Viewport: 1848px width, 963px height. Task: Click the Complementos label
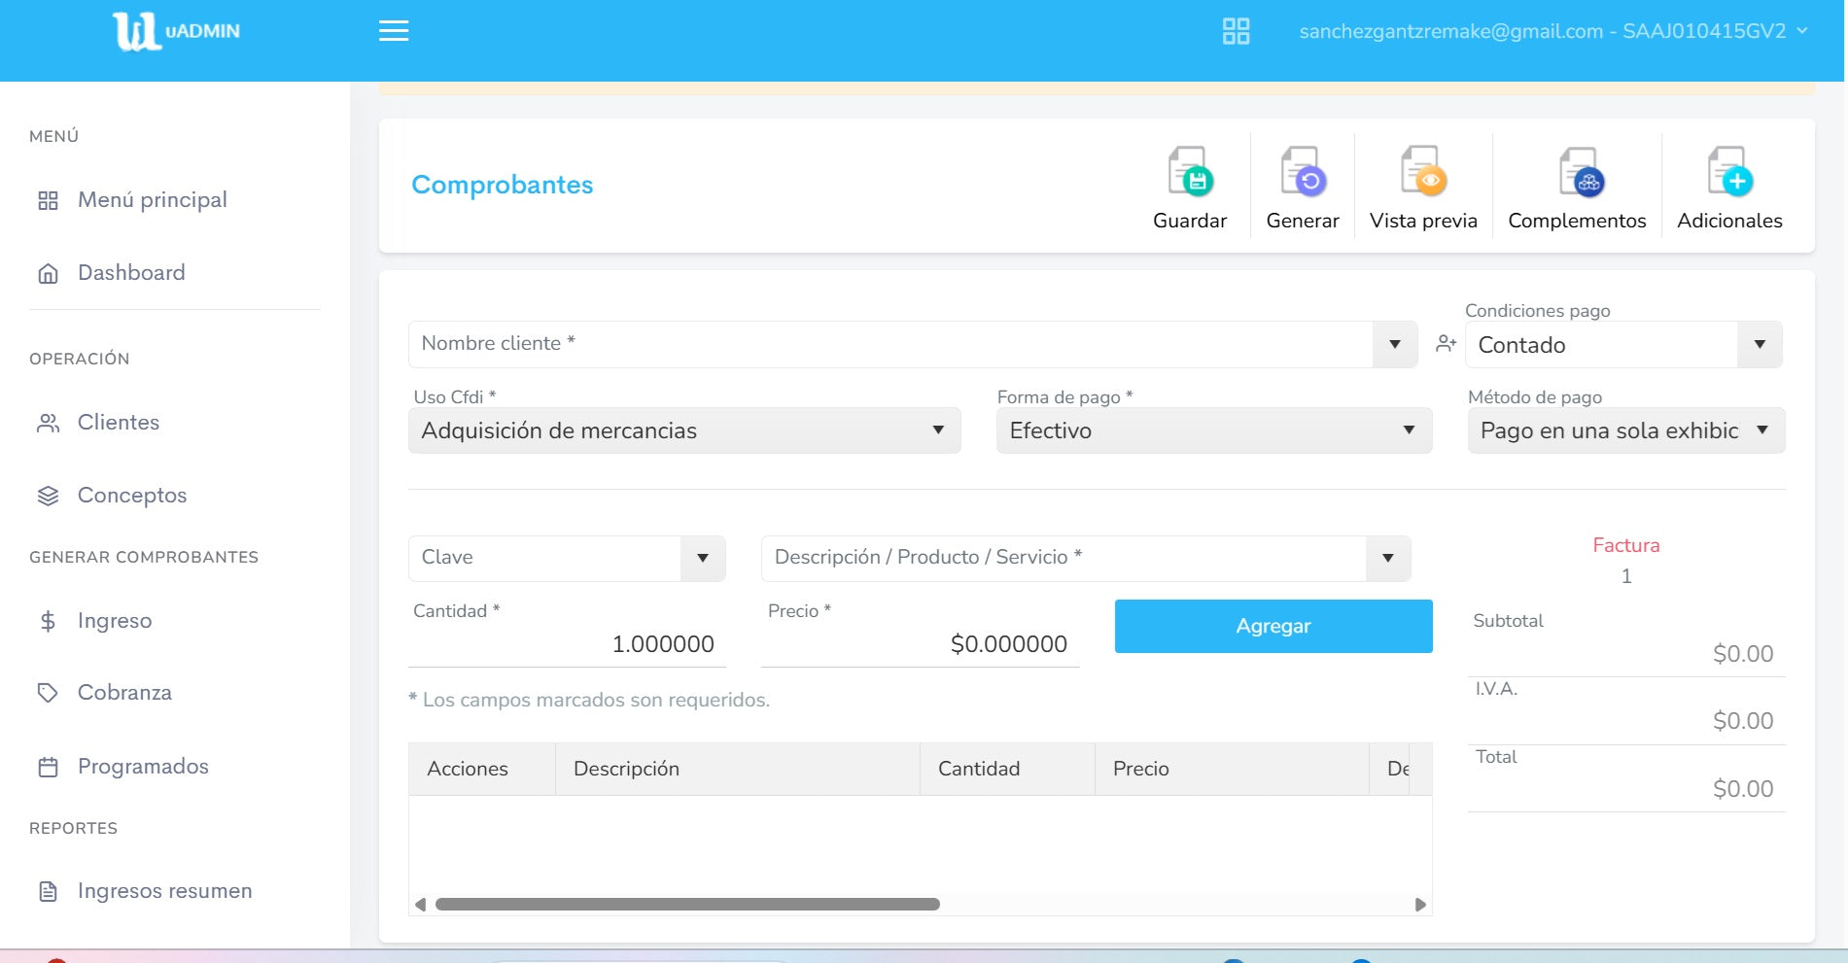point(1577,221)
